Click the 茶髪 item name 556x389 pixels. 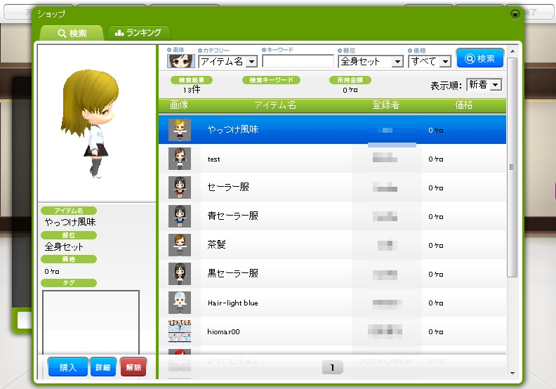click(216, 244)
